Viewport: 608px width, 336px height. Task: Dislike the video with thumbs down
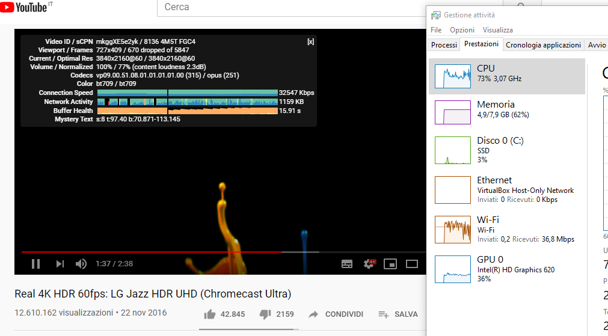click(x=277, y=314)
